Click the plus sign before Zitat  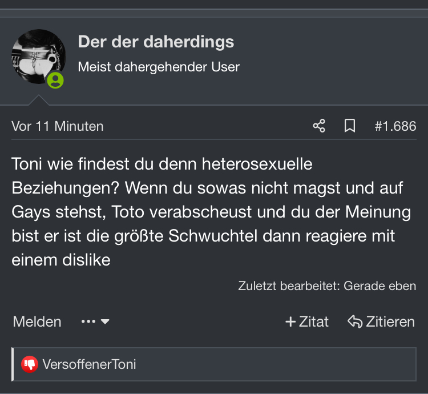tap(290, 321)
